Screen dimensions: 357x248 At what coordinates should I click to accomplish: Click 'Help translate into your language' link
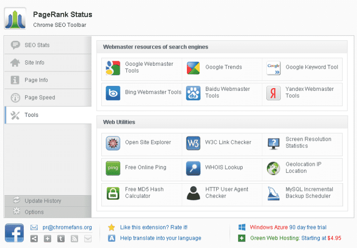160,238
